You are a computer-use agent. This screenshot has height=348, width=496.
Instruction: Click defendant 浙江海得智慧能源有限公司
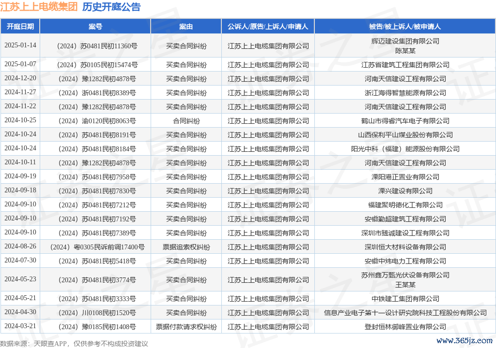coord(405,93)
